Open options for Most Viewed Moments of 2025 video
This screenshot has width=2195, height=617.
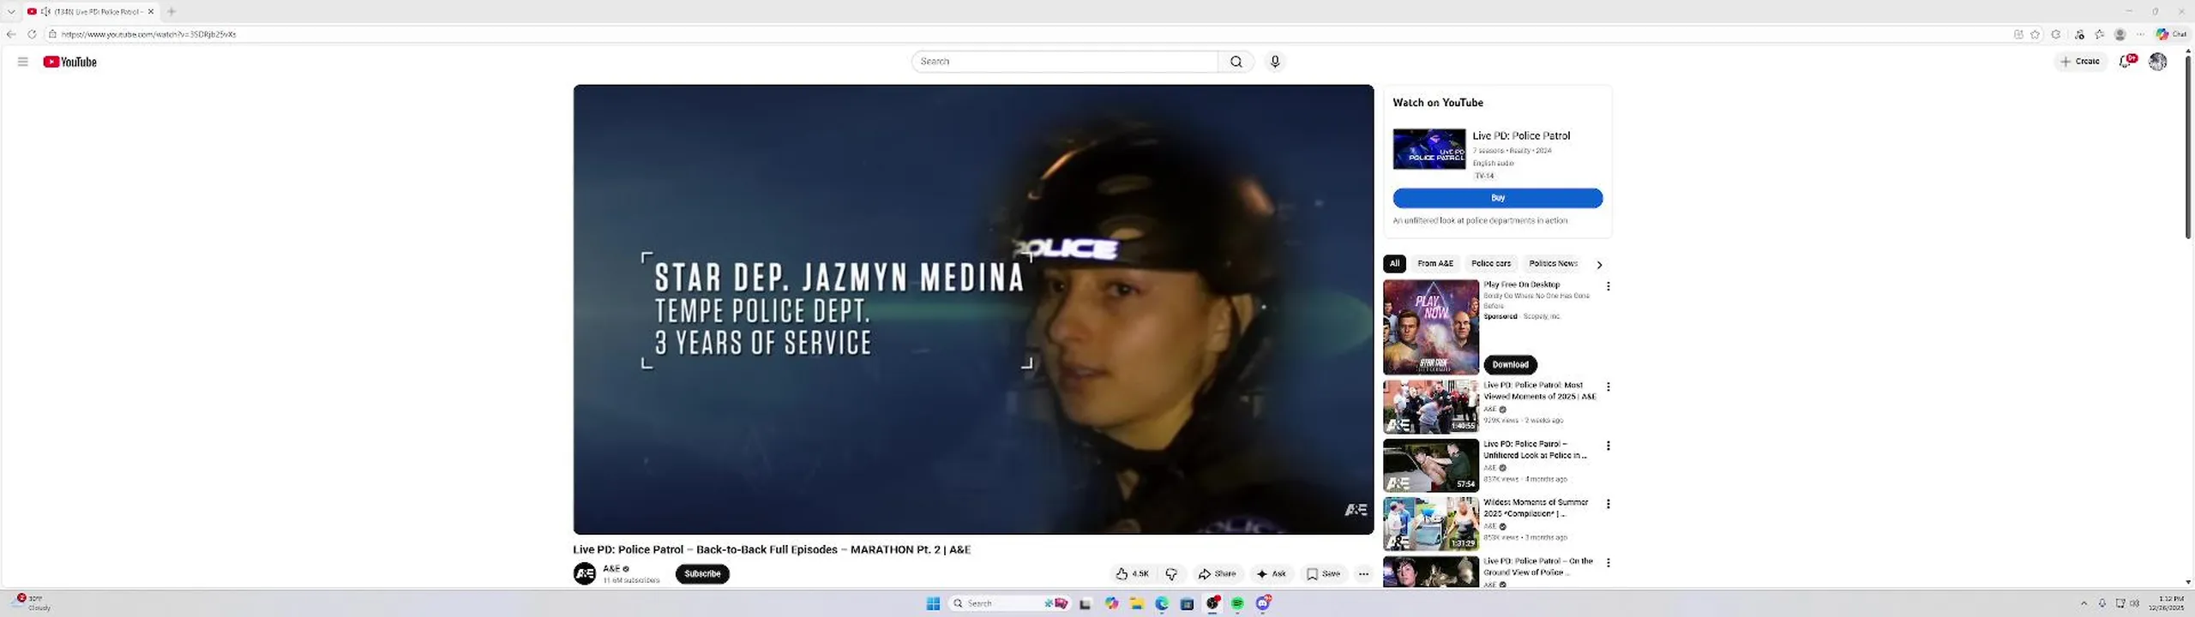[x=1608, y=387]
